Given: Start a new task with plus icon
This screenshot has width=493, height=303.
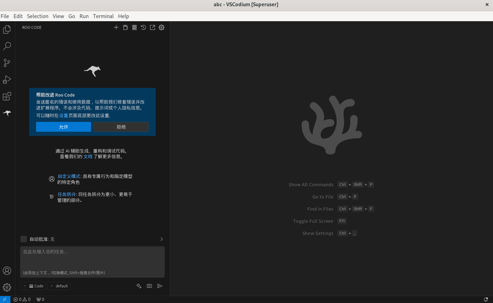Looking at the screenshot, I should (116, 27).
